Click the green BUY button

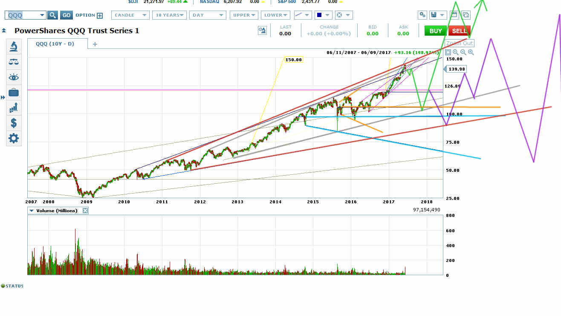[436, 31]
